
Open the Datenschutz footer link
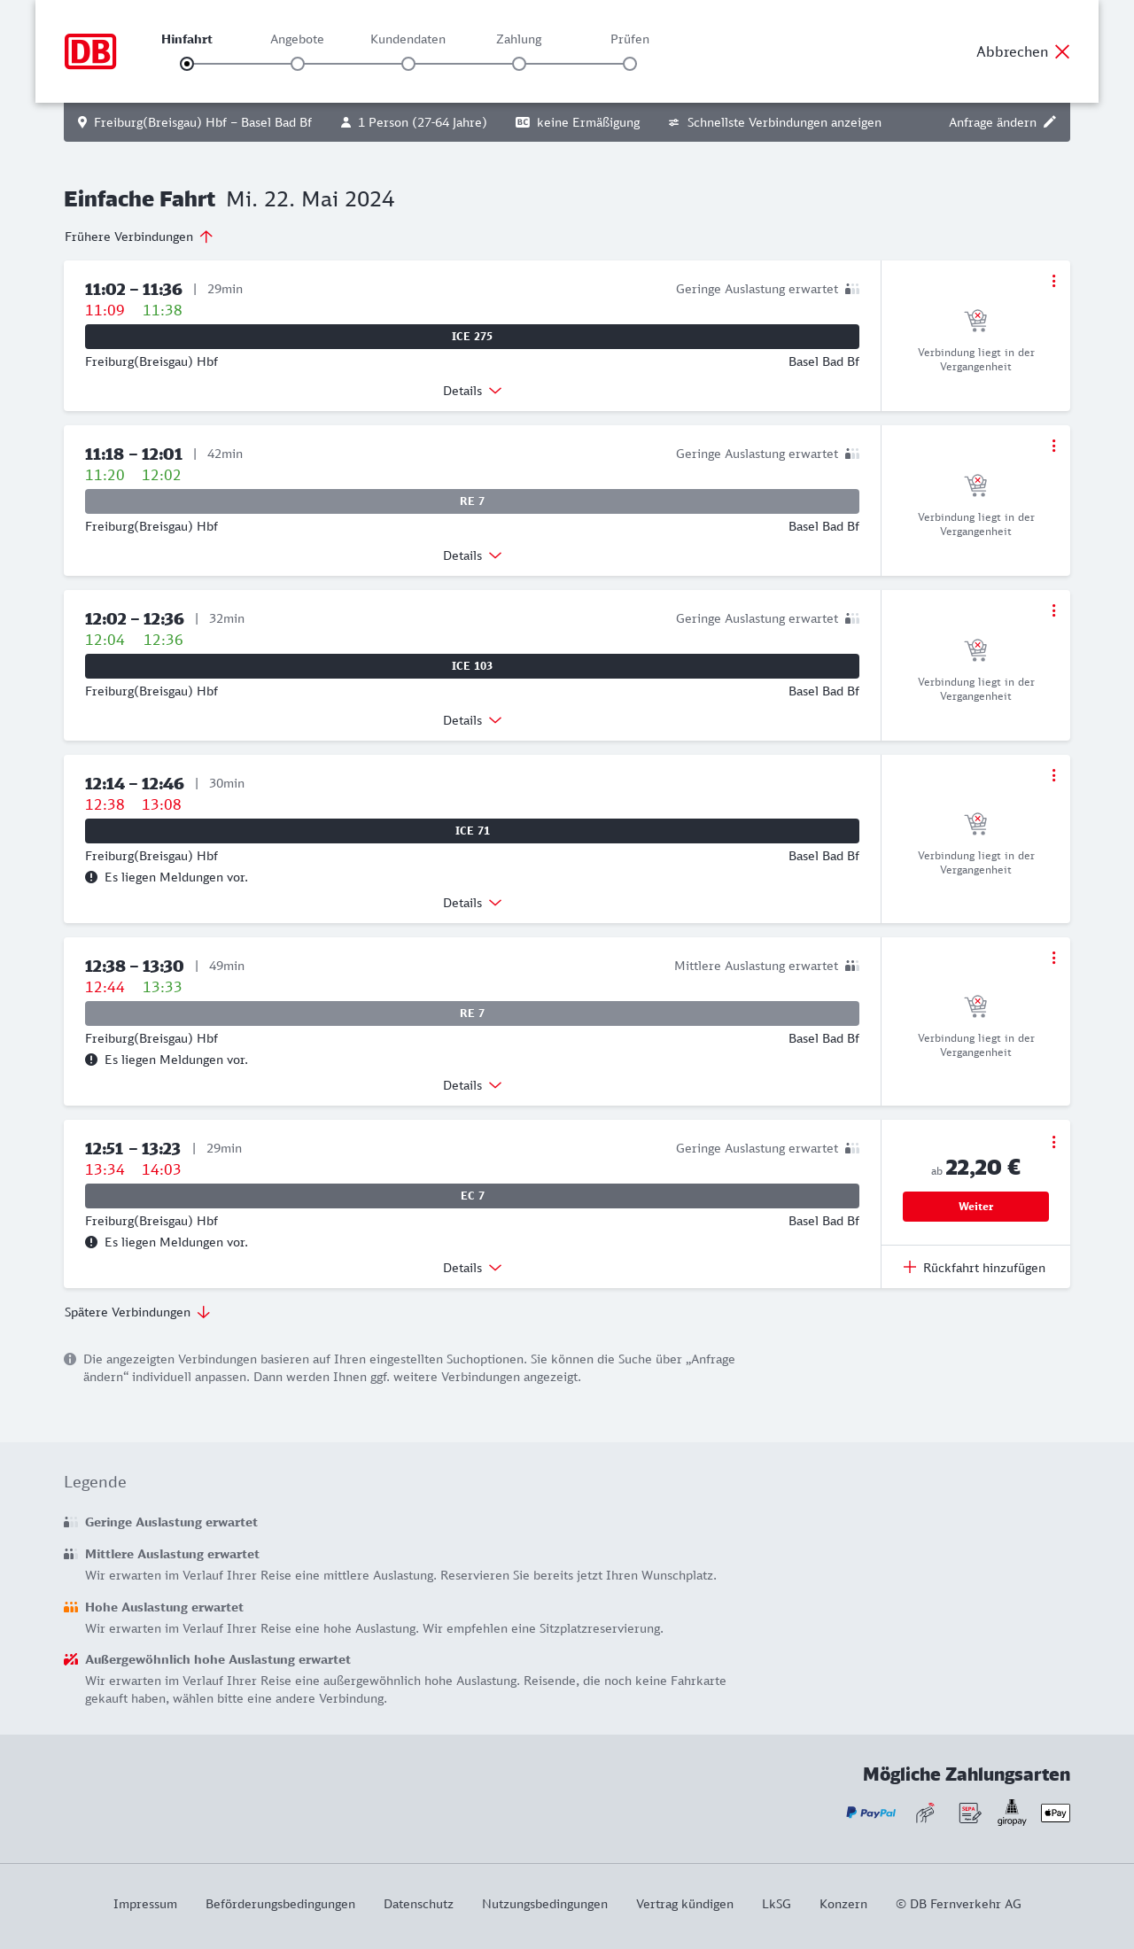pyautogui.click(x=418, y=1904)
